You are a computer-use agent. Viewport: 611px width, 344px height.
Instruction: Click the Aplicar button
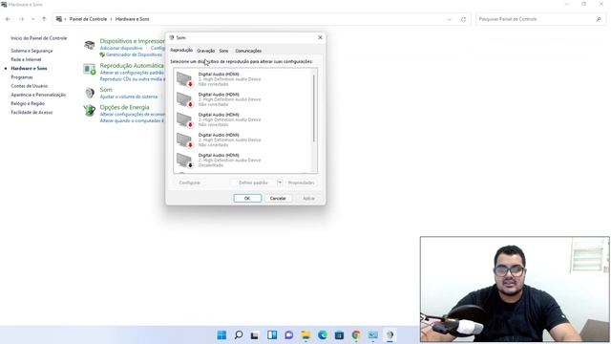(308, 198)
